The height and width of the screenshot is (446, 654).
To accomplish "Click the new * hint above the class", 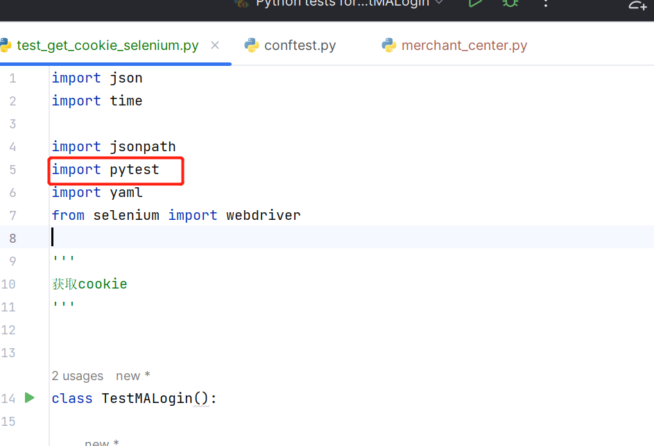I will pyautogui.click(x=133, y=376).
